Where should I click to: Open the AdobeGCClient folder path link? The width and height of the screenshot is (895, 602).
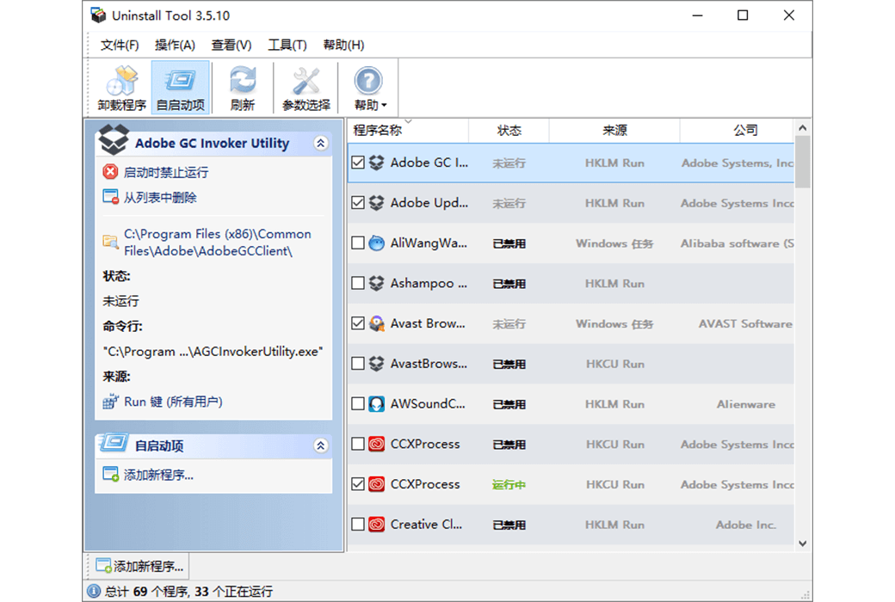[218, 243]
